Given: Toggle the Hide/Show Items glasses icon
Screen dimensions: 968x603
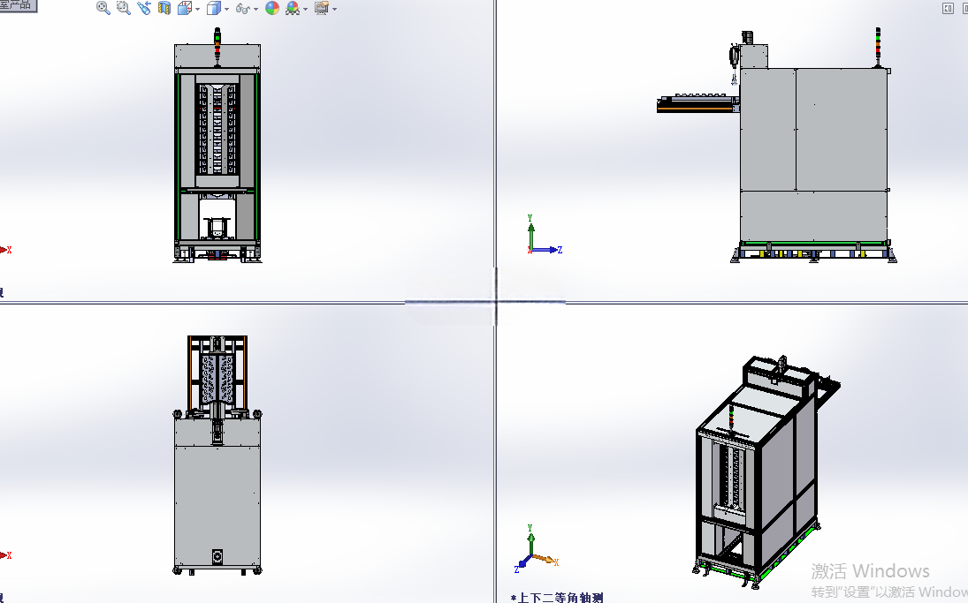Looking at the screenshot, I should pyautogui.click(x=242, y=9).
